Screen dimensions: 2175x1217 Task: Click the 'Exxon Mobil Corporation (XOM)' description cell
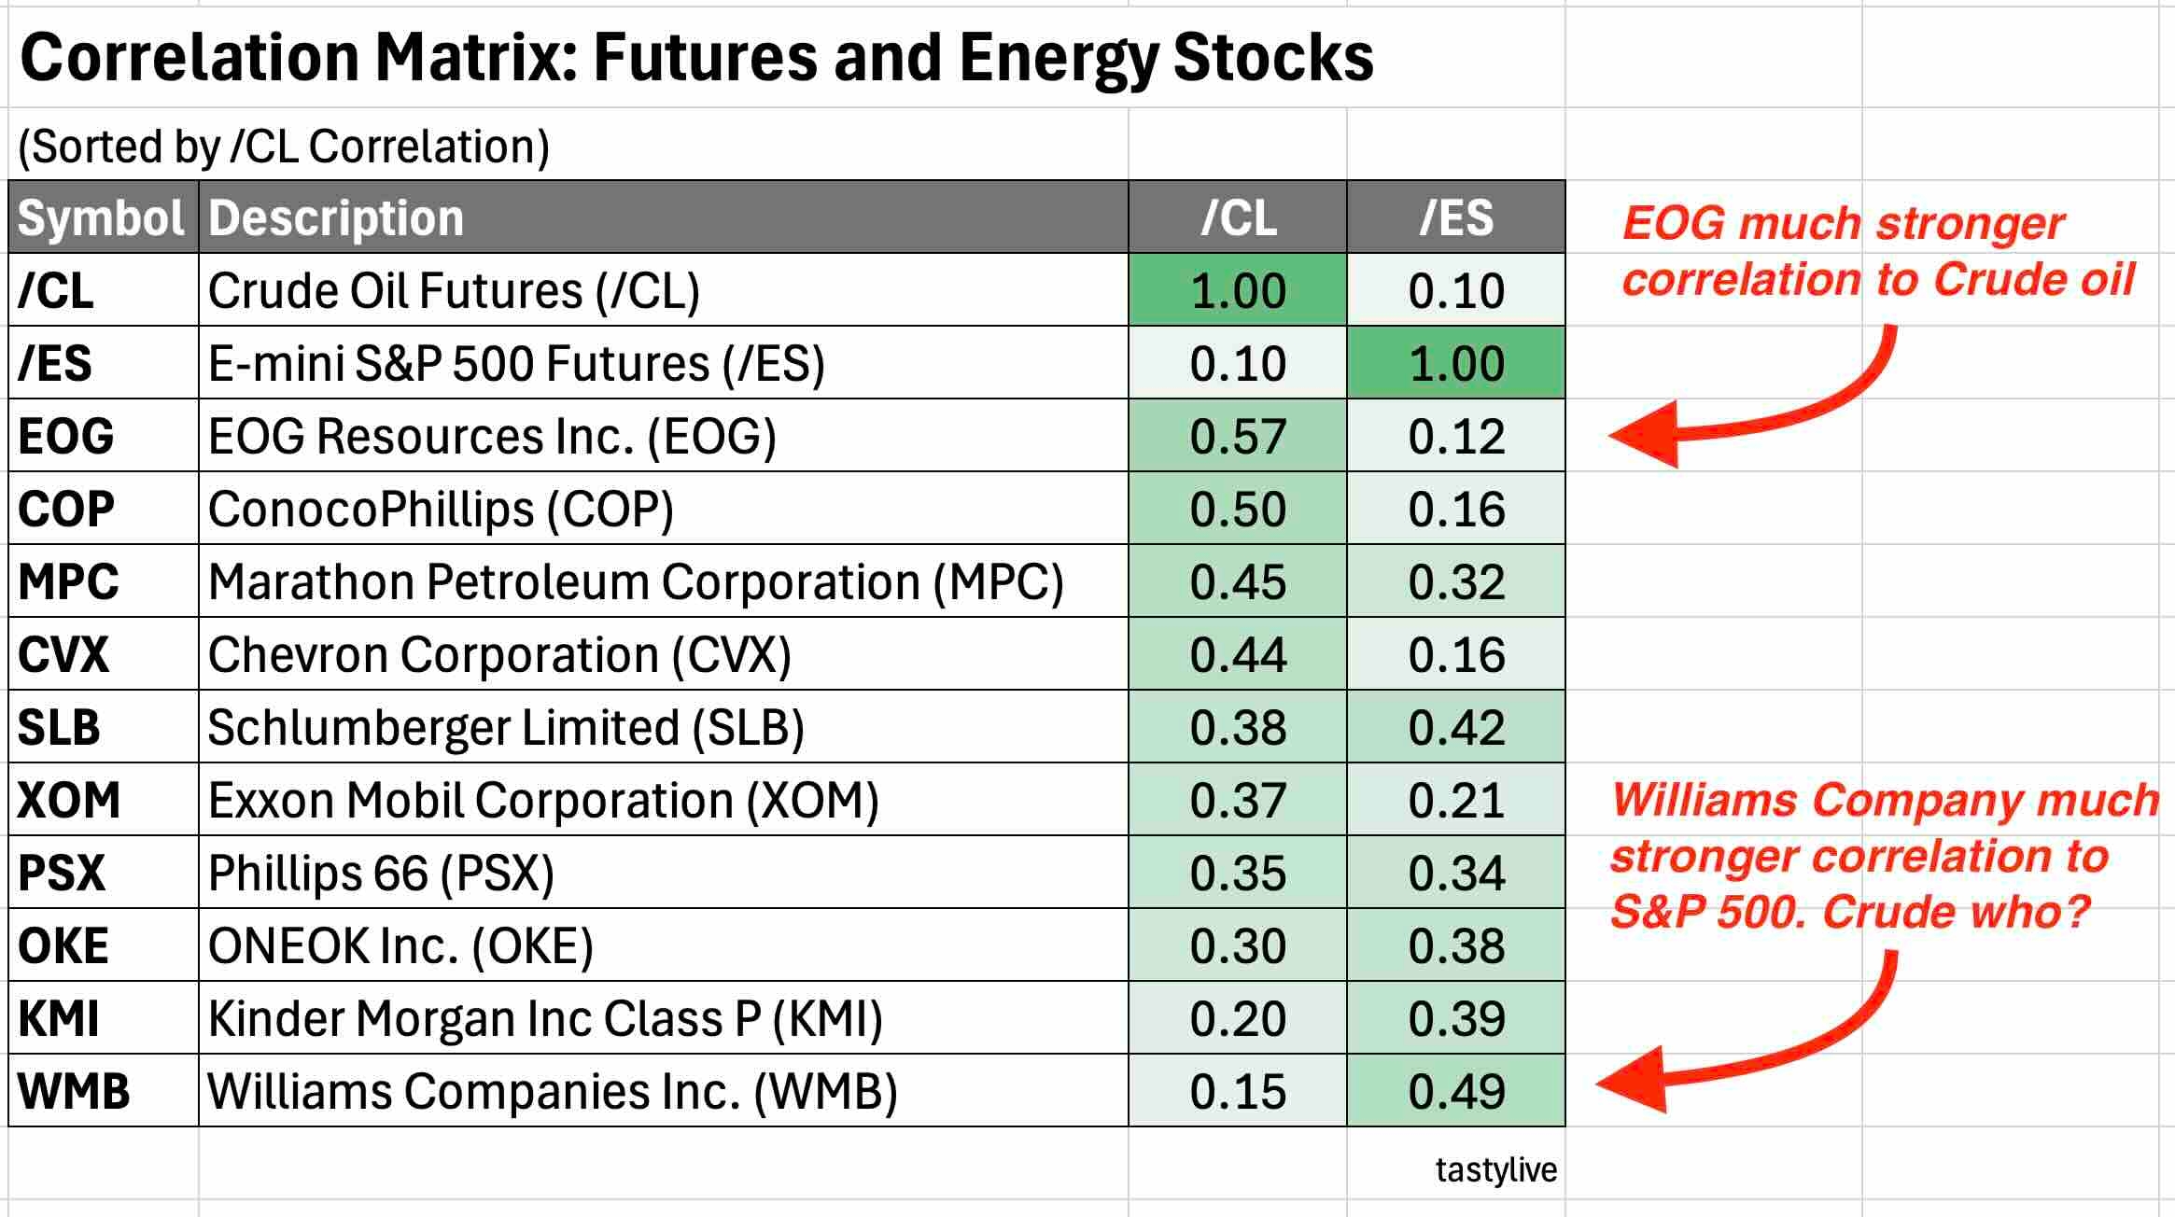coord(663,800)
